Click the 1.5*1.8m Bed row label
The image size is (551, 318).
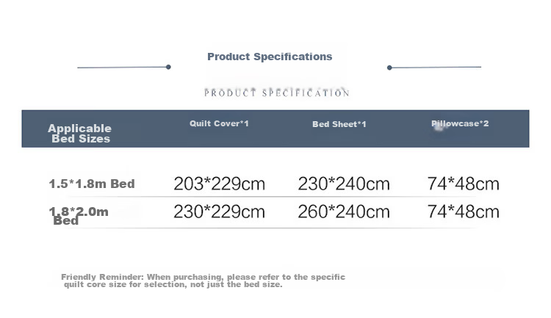point(92,184)
